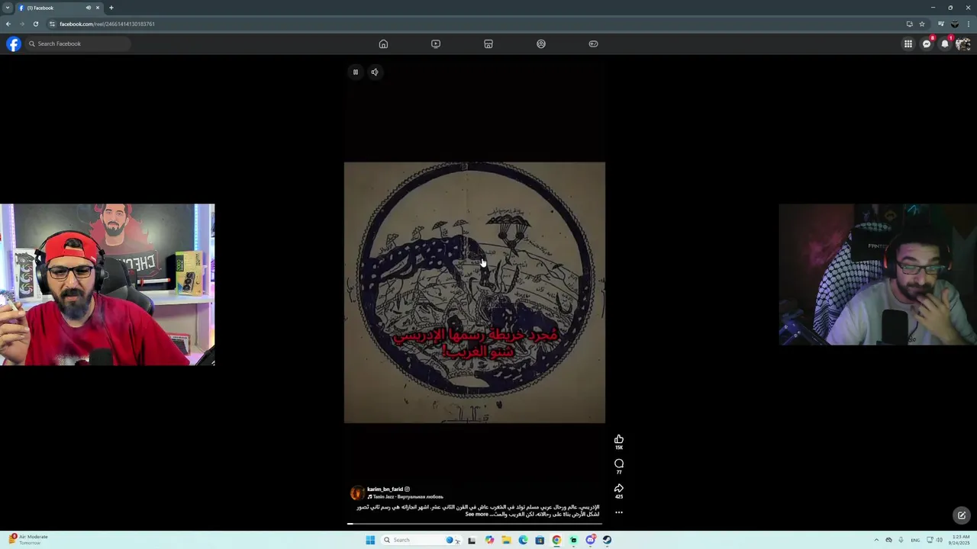Open the ENG language switcher
The height and width of the screenshot is (549, 977).
(915, 540)
